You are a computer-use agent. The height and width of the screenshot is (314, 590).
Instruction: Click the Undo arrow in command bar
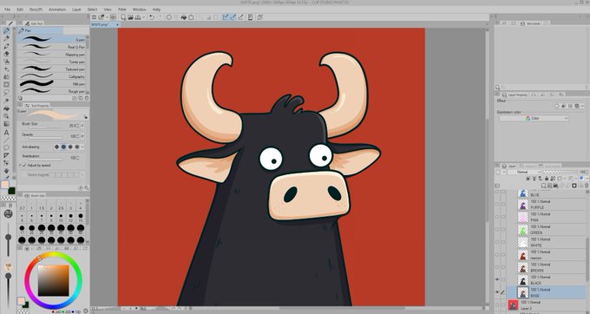point(152,17)
